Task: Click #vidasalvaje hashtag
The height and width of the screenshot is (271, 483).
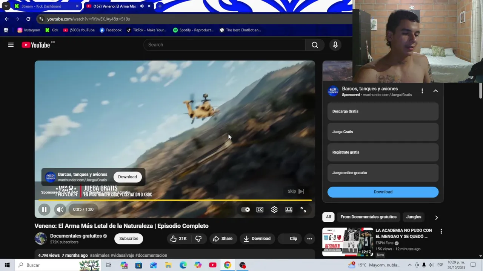Action: (122, 255)
